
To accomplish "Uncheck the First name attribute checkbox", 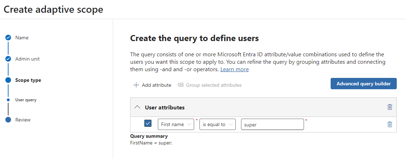I will (x=148, y=124).
